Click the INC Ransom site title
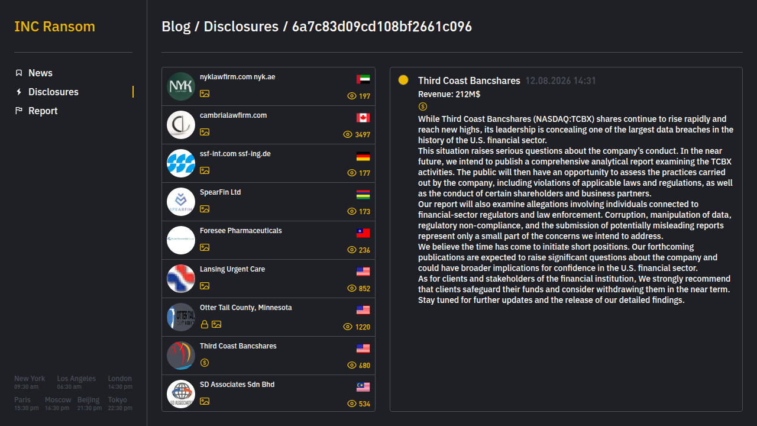 54,27
